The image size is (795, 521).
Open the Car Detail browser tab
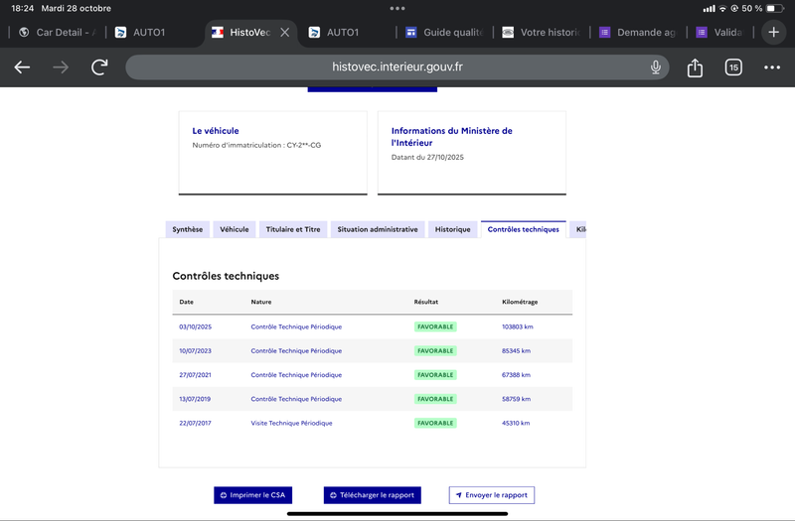point(58,32)
